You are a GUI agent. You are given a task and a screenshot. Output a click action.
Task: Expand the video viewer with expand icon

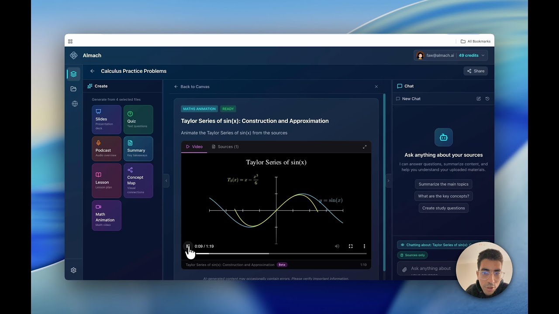[x=365, y=147]
